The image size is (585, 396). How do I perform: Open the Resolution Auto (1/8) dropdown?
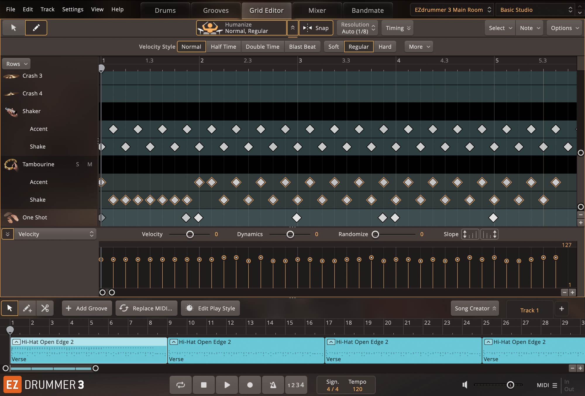[357, 28]
